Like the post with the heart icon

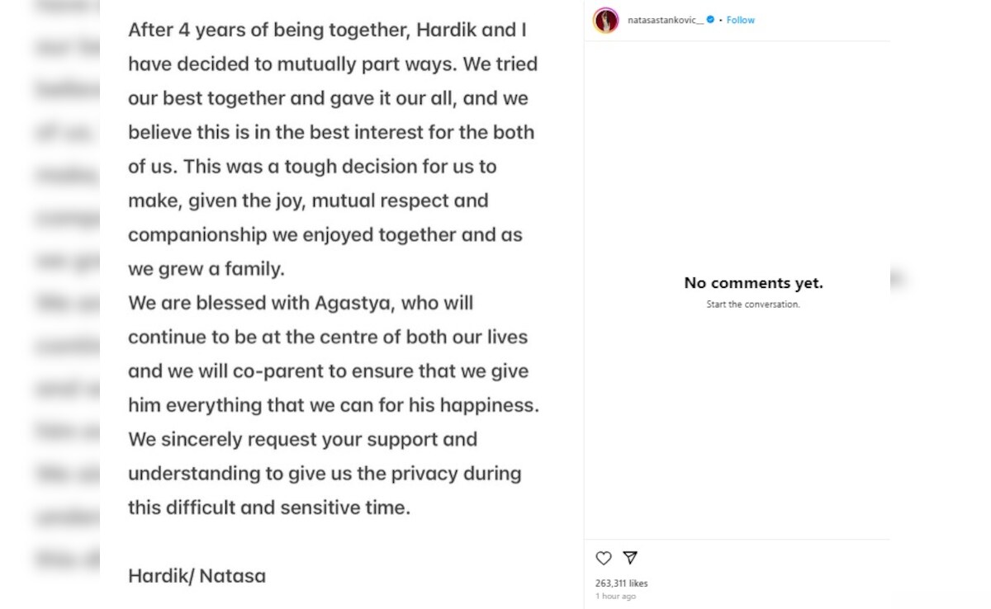point(604,558)
